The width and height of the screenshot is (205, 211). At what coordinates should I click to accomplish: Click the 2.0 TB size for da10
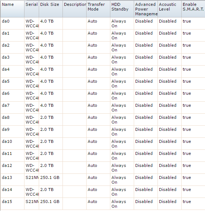coord(47,141)
